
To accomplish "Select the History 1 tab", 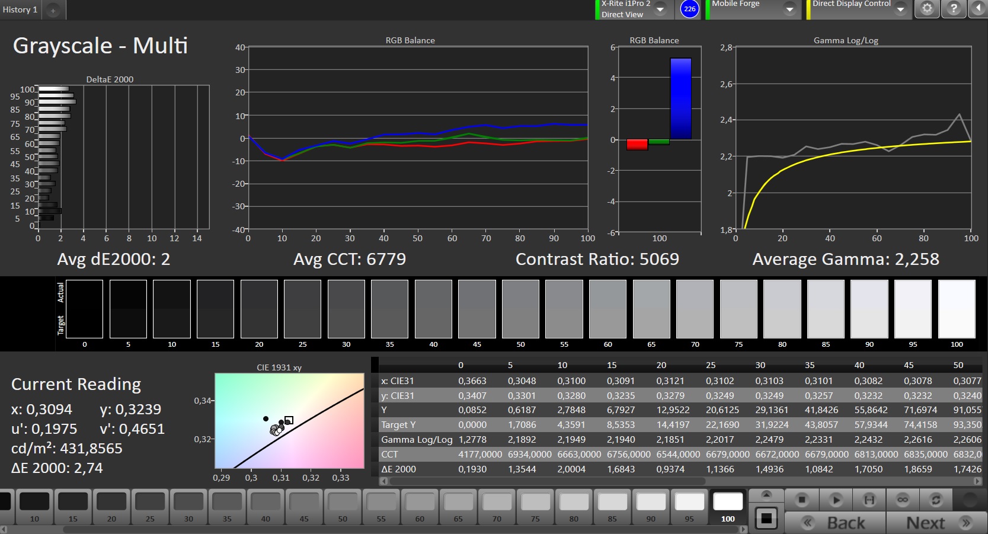I will 20,9.
